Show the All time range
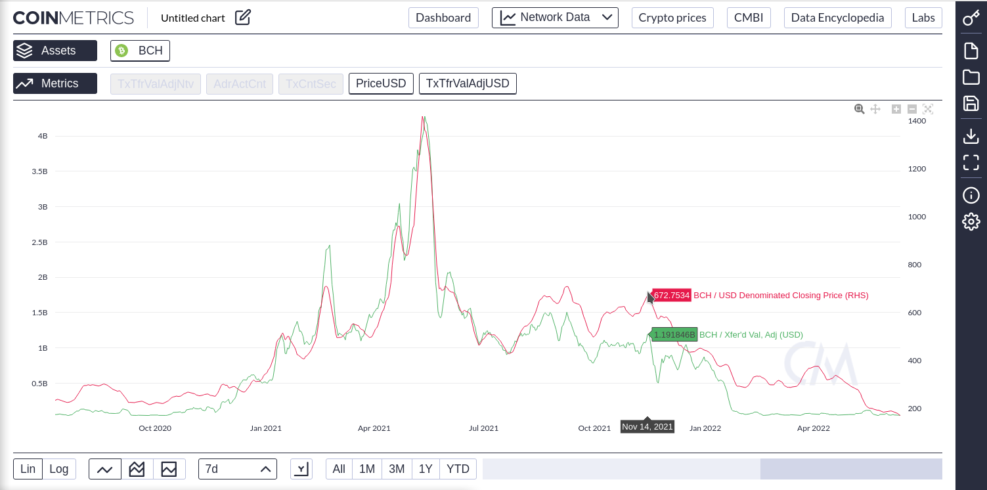The width and height of the screenshot is (987, 490). (339, 469)
